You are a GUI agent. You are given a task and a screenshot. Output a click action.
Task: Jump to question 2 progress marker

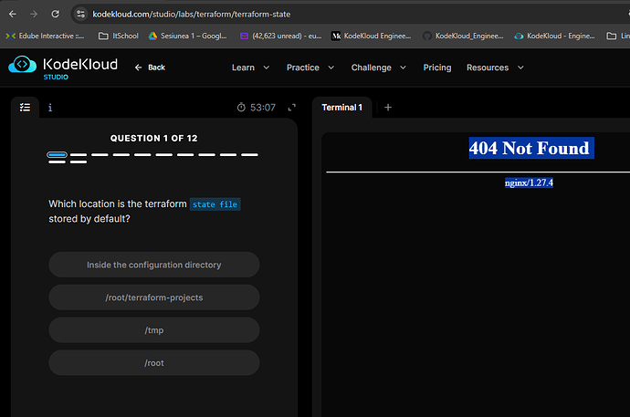79,154
